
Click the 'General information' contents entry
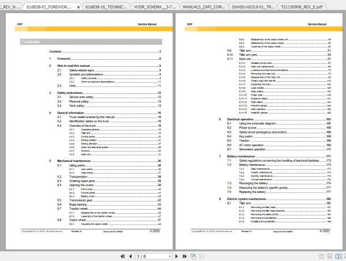70,113
